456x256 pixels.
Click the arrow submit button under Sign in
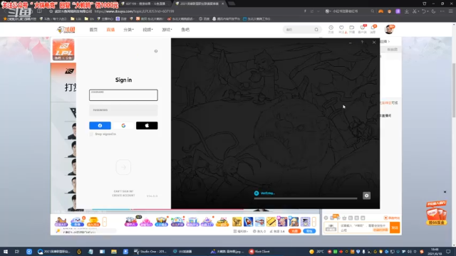click(x=123, y=167)
